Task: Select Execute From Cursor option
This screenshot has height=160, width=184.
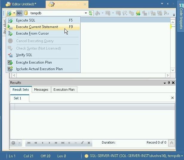Action: (x=32, y=33)
